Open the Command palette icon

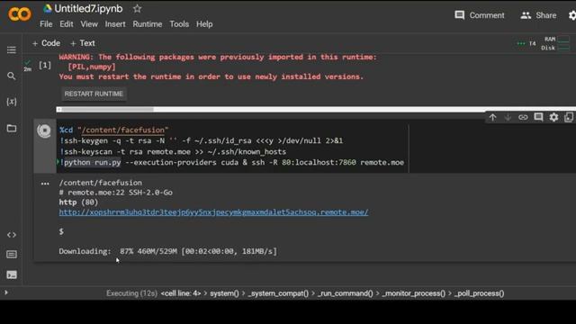[x=12, y=254]
